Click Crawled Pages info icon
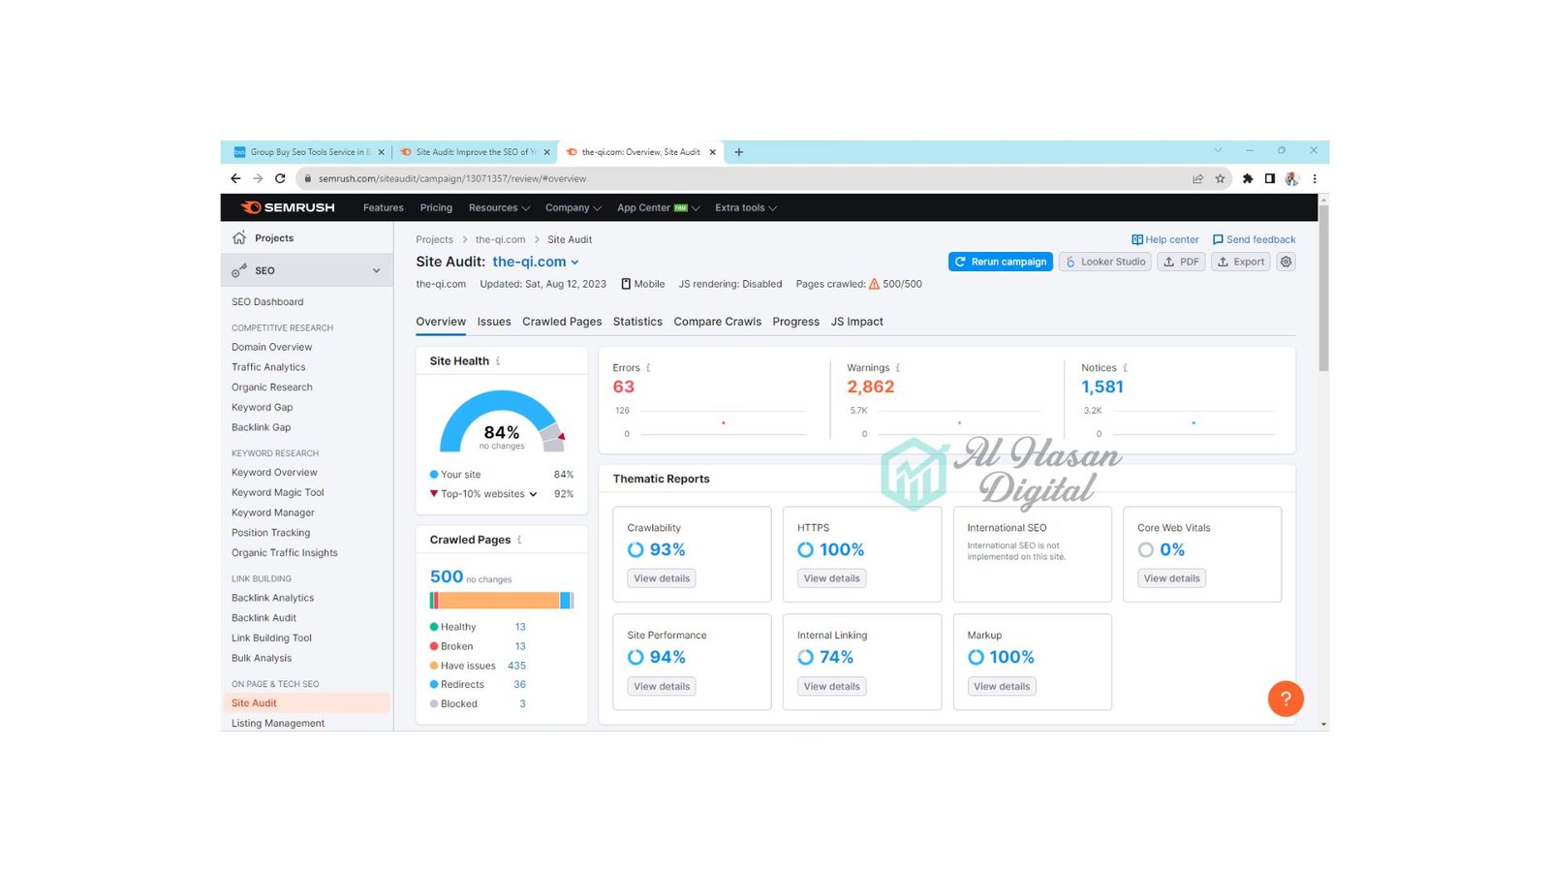Image resolution: width=1550 pixels, height=872 pixels. 519,540
